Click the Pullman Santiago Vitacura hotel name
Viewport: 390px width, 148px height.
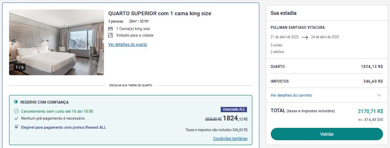[298, 28]
